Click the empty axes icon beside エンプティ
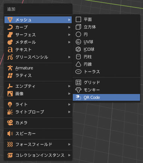 (10, 86)
